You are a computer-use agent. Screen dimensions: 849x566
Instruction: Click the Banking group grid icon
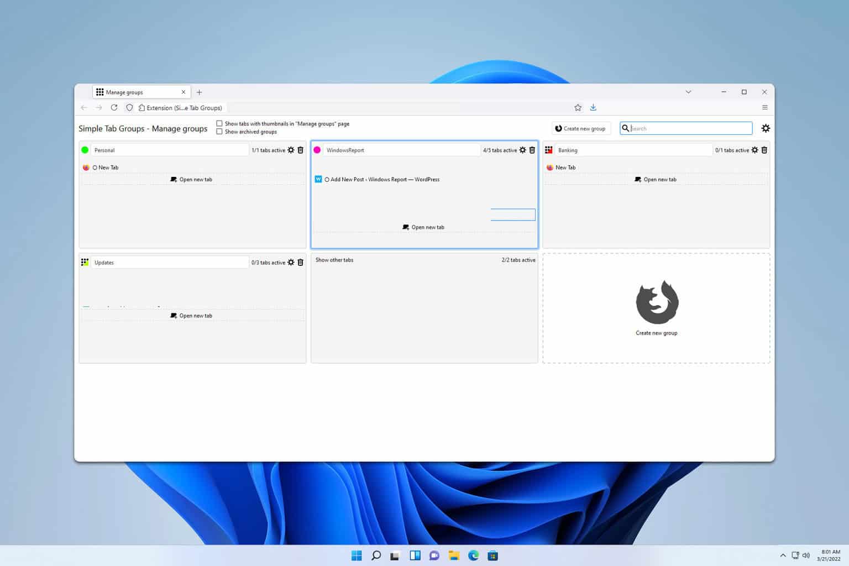tap(549, 150)
